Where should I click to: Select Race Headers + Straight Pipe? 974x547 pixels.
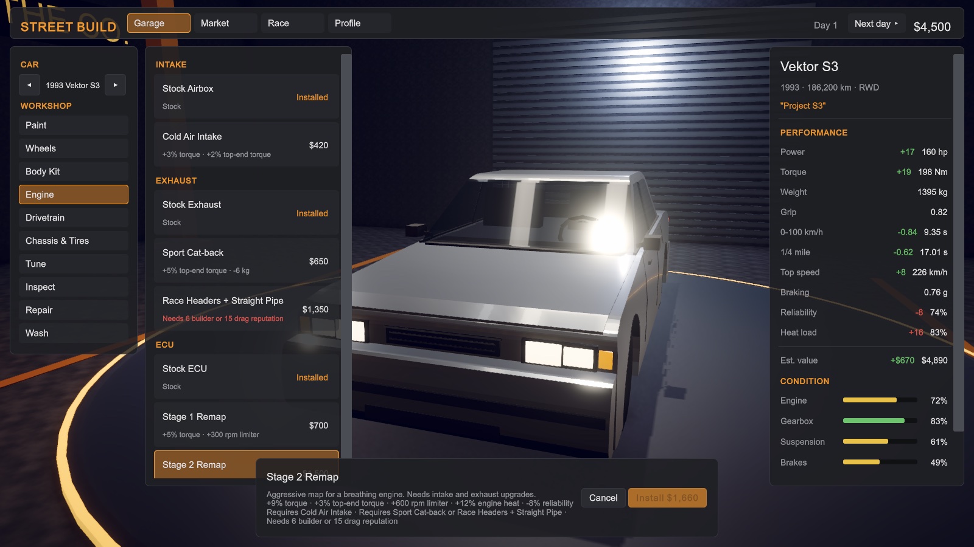click(x=247, y=309)
